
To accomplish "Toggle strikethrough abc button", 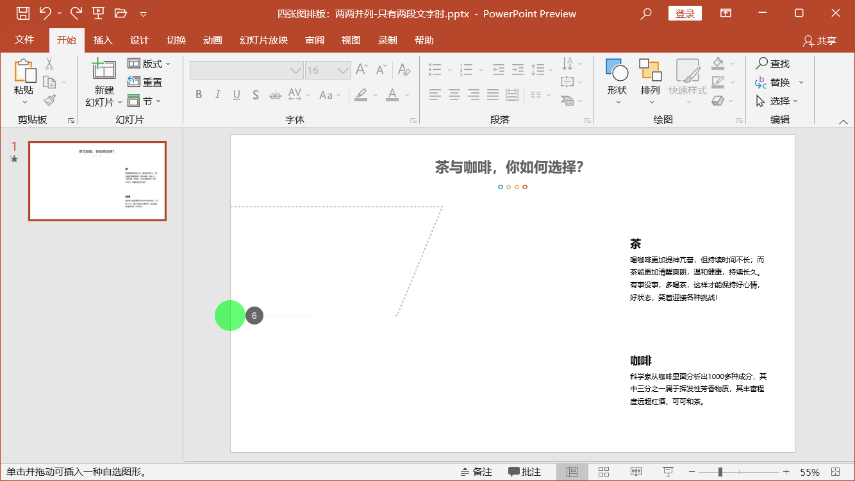I will (x=275, y=95).
